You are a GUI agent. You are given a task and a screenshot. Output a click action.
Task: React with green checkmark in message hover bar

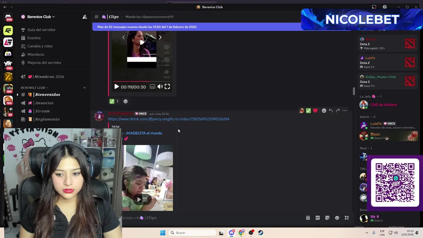click(308, 111)
